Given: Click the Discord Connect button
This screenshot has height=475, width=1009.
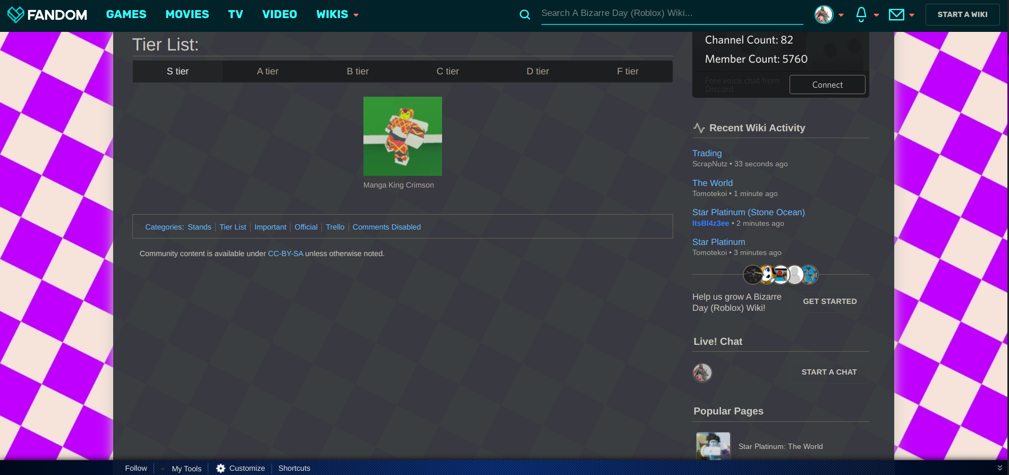Looking at the screenshot, I should [x=827, y=84].
